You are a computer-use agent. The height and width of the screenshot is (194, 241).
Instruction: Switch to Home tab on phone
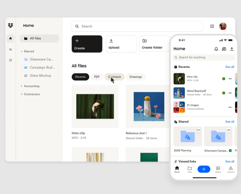pyautogui.click(x=177, y=170)
